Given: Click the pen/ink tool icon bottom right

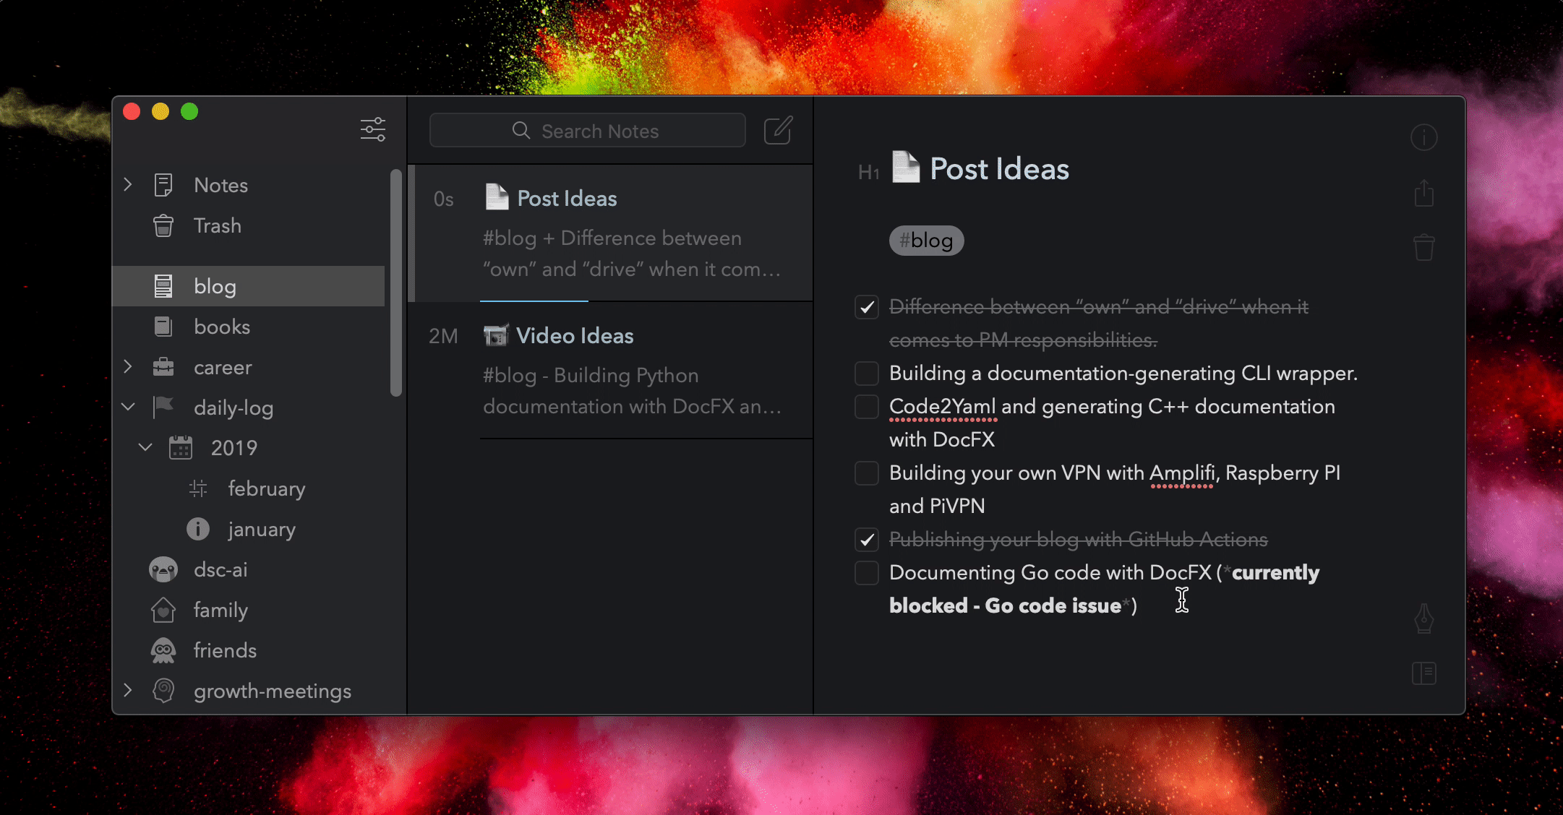Looking at the screenshot, I should (x=1424, y=618).
